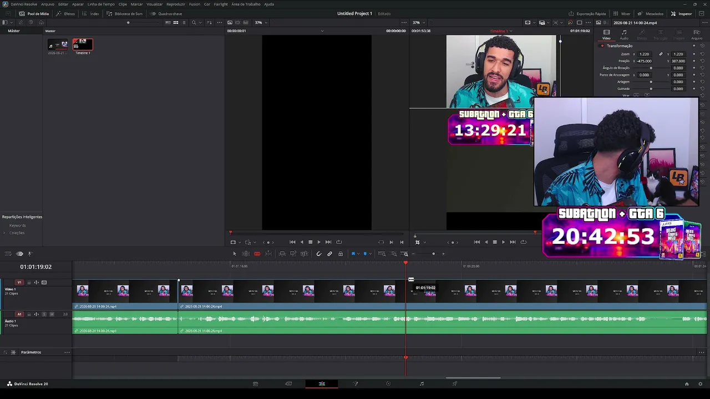Open the Efeitos panel
Viewport: 710px width, 399px height.
[x=66, y=13]
